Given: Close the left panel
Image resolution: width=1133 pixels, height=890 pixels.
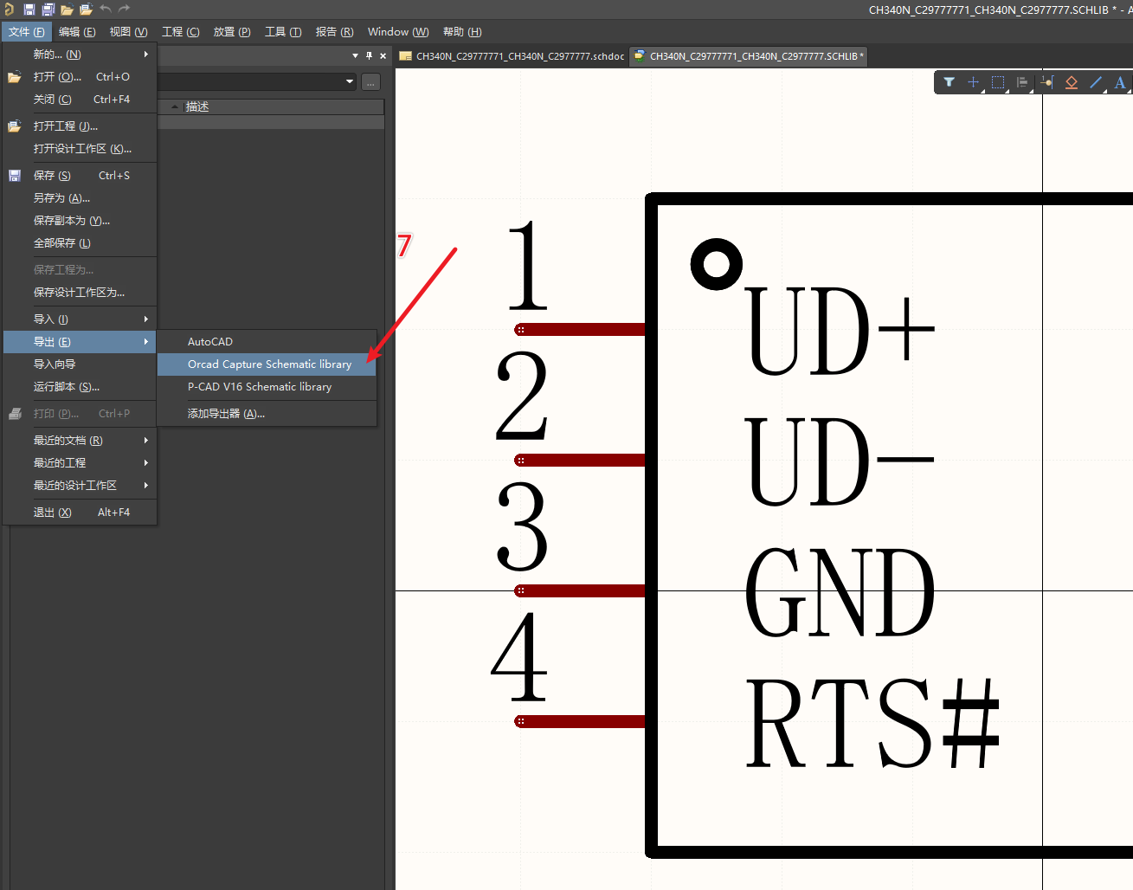Looking at the screenshot, I should [383, 56].
